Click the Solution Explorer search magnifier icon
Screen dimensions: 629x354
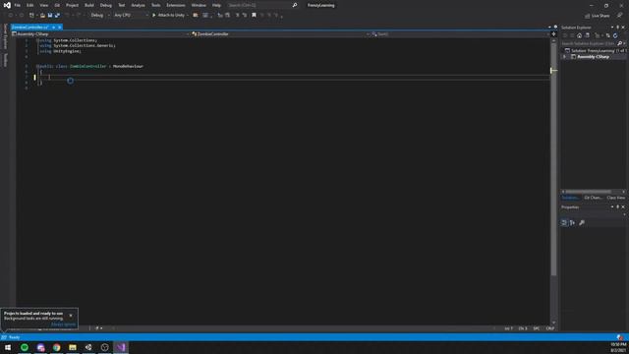[620, 43]
